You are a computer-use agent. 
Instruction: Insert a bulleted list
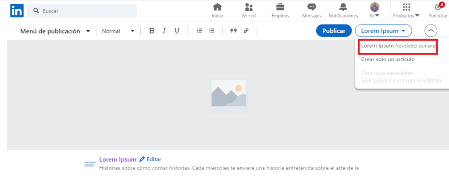tap(212, 31)
